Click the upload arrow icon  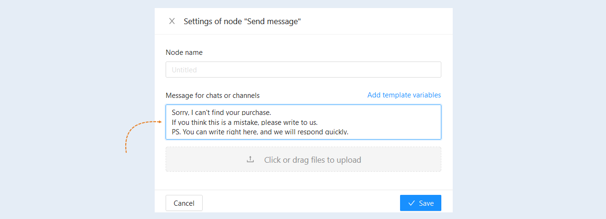click(251, 159)
